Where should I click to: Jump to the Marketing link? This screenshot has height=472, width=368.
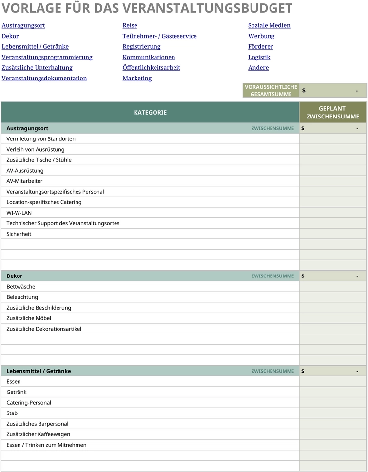point(137,79)
